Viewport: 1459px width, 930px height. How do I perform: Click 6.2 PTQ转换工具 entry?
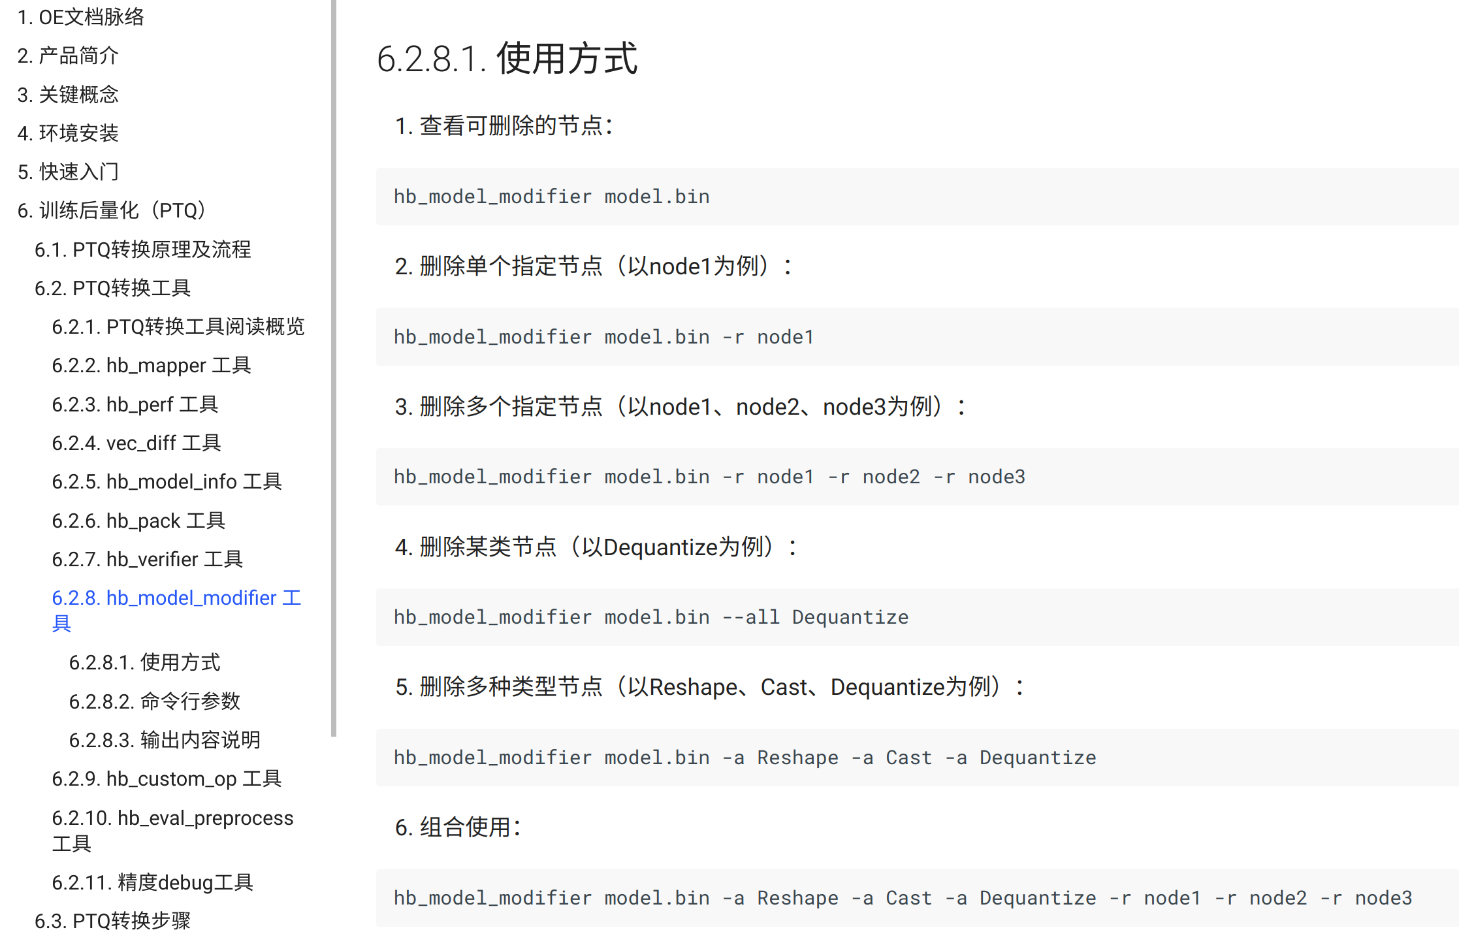click(112, 288)
